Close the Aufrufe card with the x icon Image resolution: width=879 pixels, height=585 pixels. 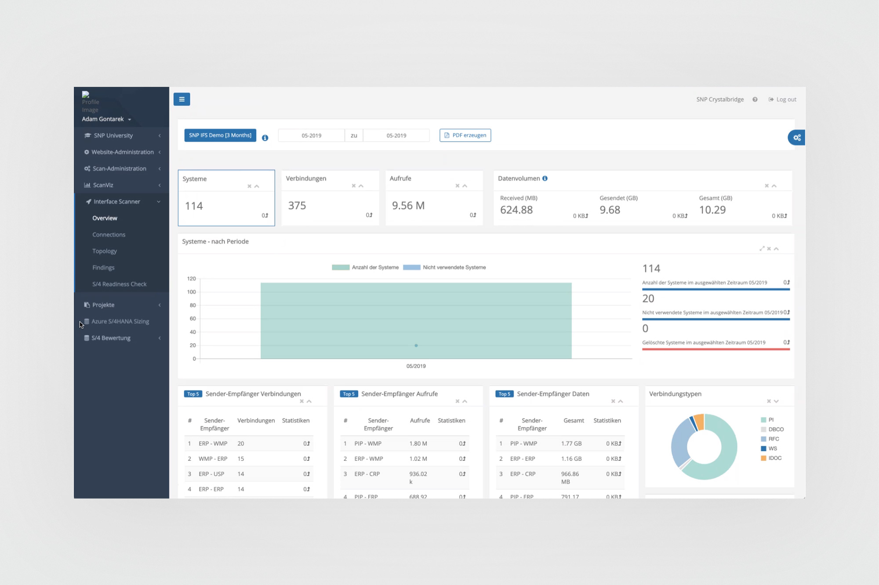(x=457, y=186)
